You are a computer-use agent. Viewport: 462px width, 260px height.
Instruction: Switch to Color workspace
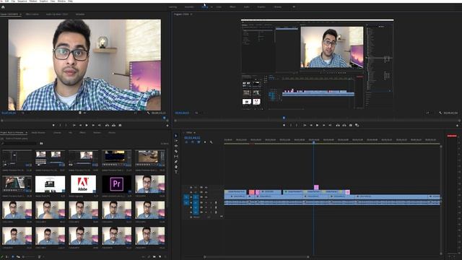coord(219,6)
